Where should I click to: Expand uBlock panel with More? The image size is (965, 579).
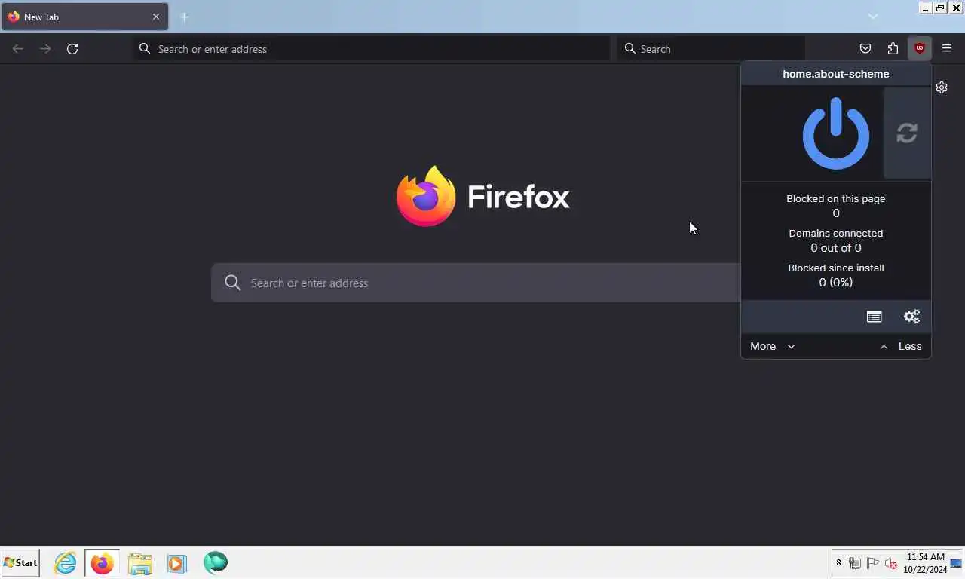point(772,346)
